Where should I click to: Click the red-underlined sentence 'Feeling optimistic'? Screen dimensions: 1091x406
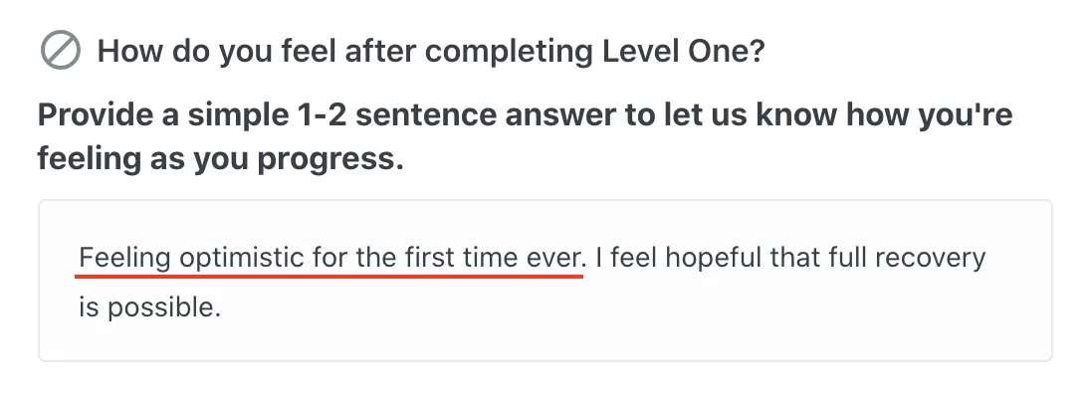point(332,259)
